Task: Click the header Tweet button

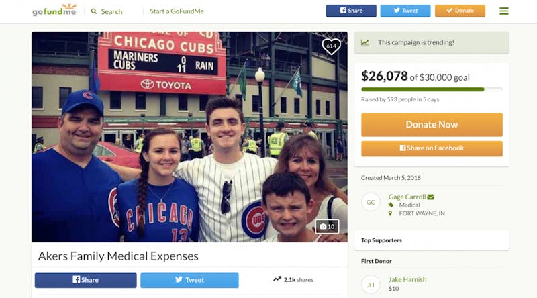Action: pos(405,11)
